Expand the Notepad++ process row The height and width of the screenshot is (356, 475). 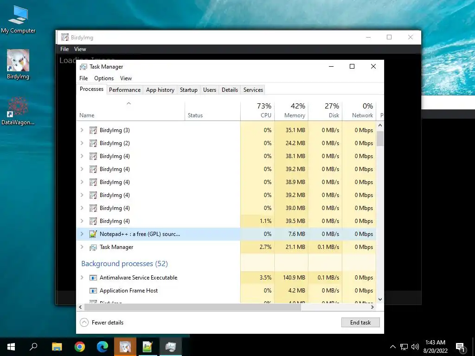pos(82,234)
